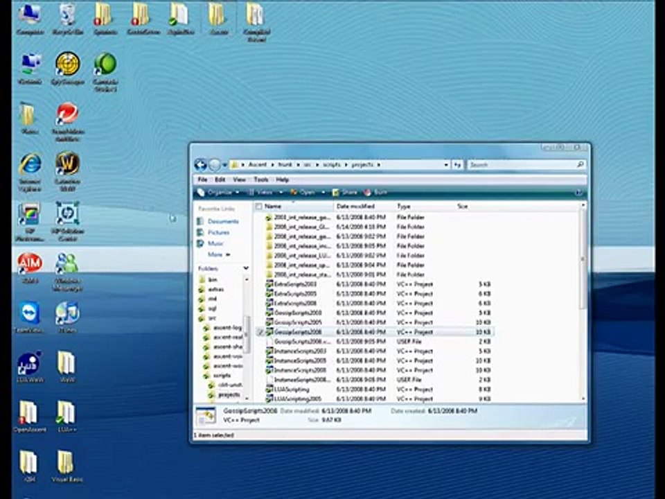Open the Computer desktop icon
This screenshot has width=665, height=499.
[30, 19]
